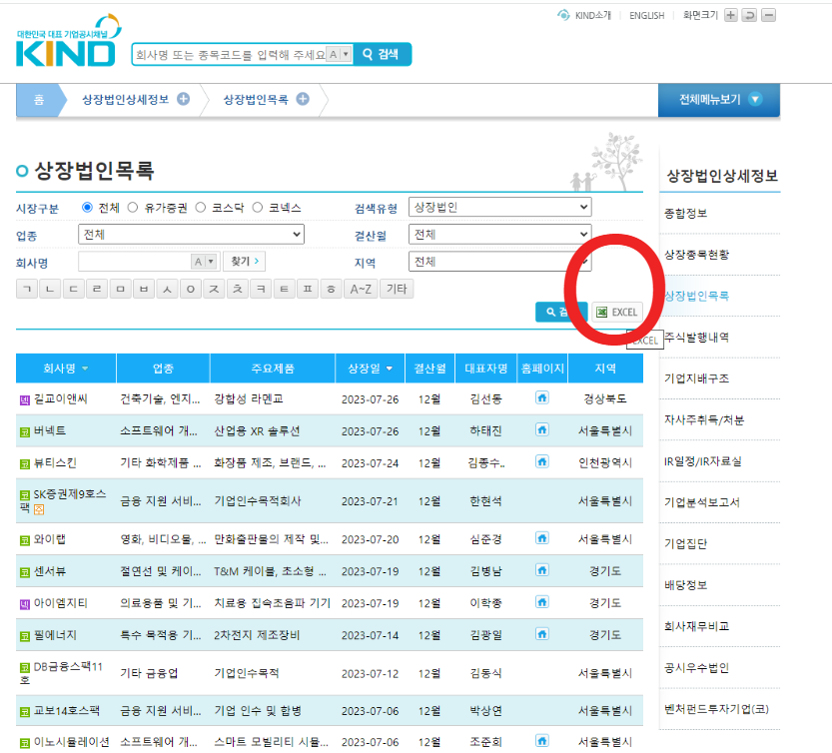
Task: Open company 버넥트 details
Action: point(50,430)
